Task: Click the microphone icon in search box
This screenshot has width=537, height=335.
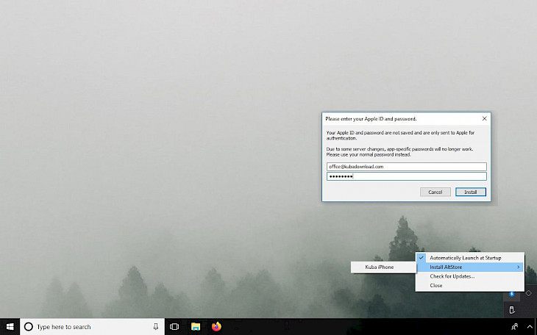Action: click(x=156, y=327)
